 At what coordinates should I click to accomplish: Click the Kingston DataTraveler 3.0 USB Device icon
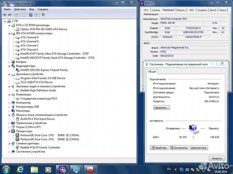(17, 78)
